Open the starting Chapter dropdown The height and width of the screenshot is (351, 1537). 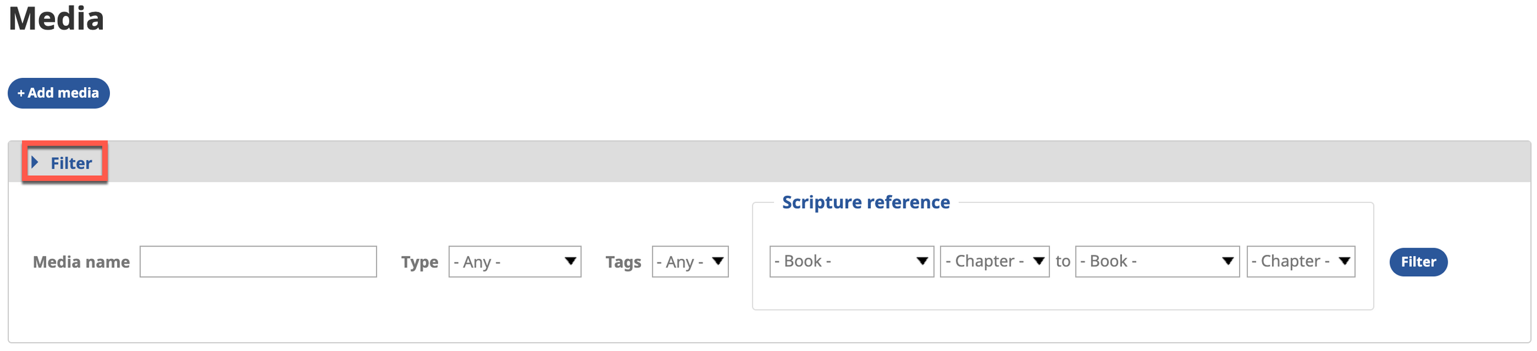coord(994,261)
